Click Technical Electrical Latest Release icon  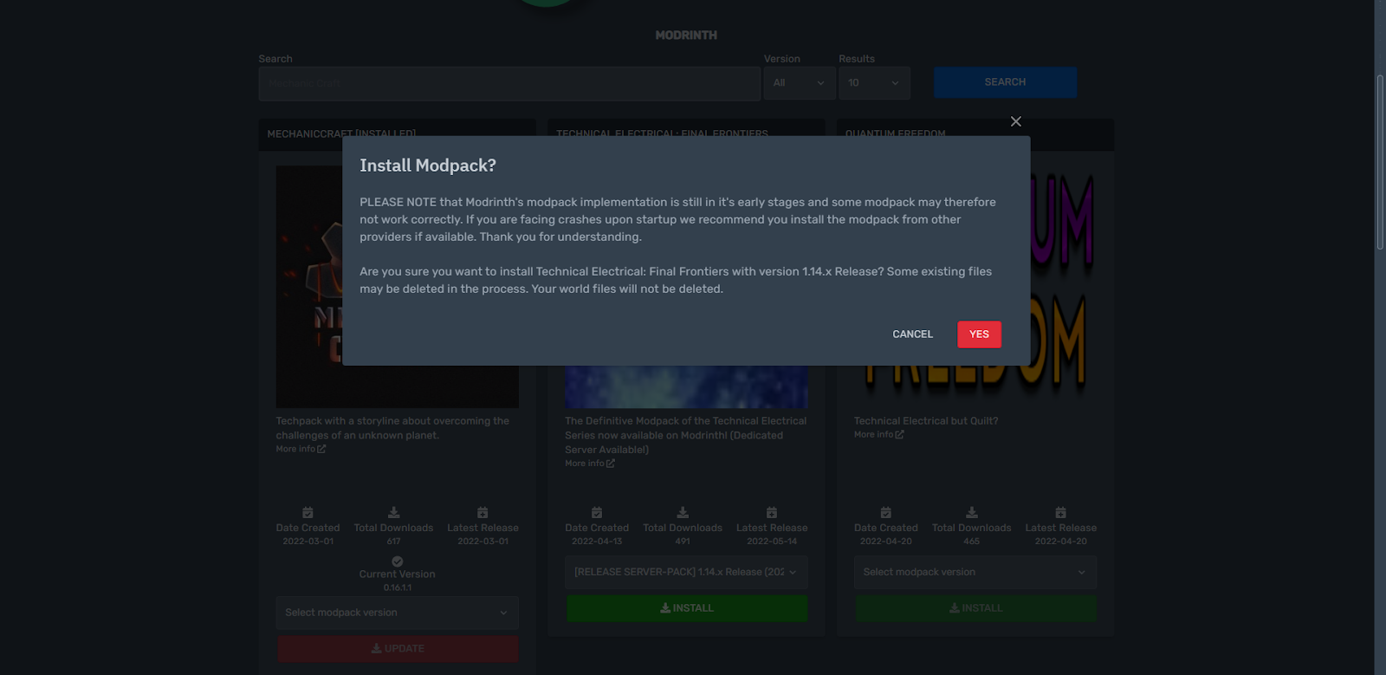tap(772, 513)
